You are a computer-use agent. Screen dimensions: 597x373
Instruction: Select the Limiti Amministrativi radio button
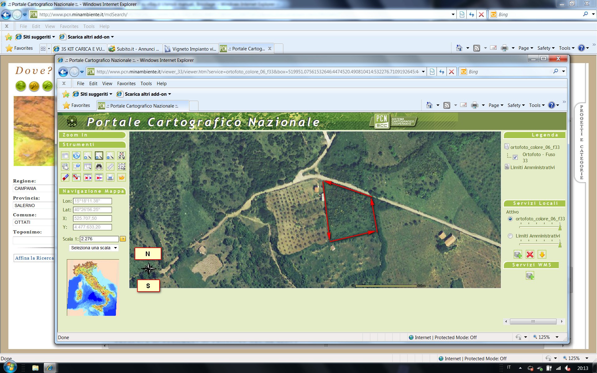pos(510,236)
